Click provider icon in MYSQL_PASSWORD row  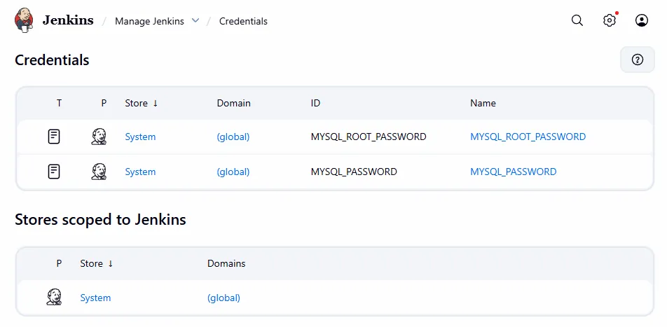[x=99, y=172]
